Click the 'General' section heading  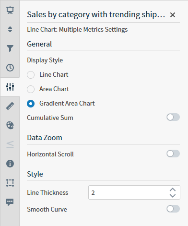39,44
